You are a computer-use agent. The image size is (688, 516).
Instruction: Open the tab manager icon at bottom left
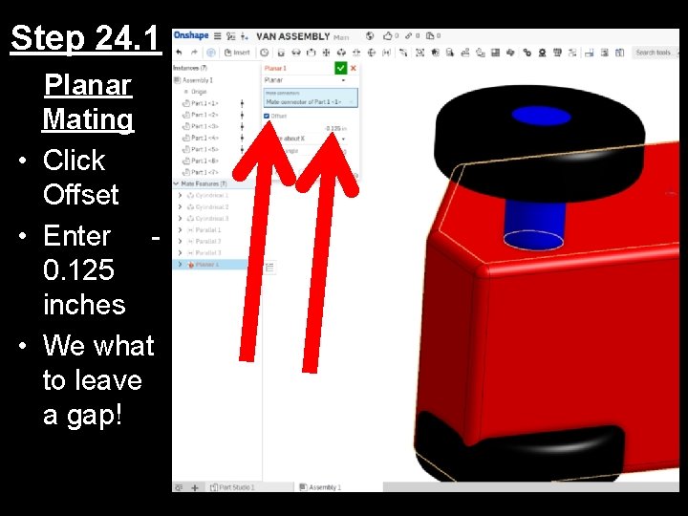click(179, 487)
